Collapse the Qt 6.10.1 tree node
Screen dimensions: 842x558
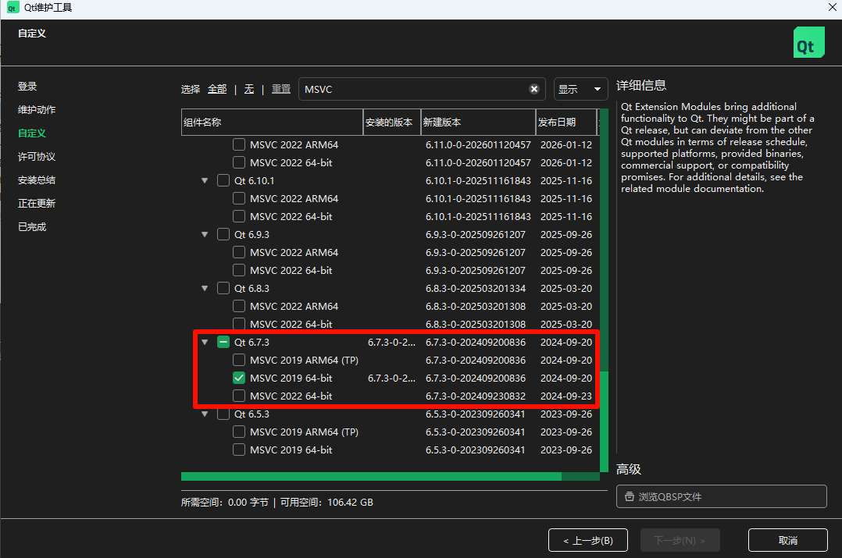205,181
